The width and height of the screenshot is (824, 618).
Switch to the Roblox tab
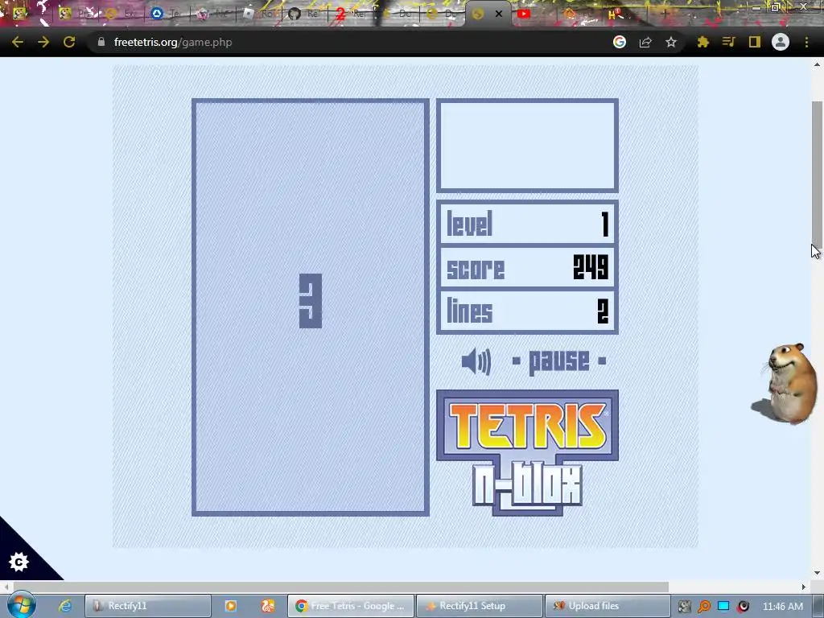[249, 14]
